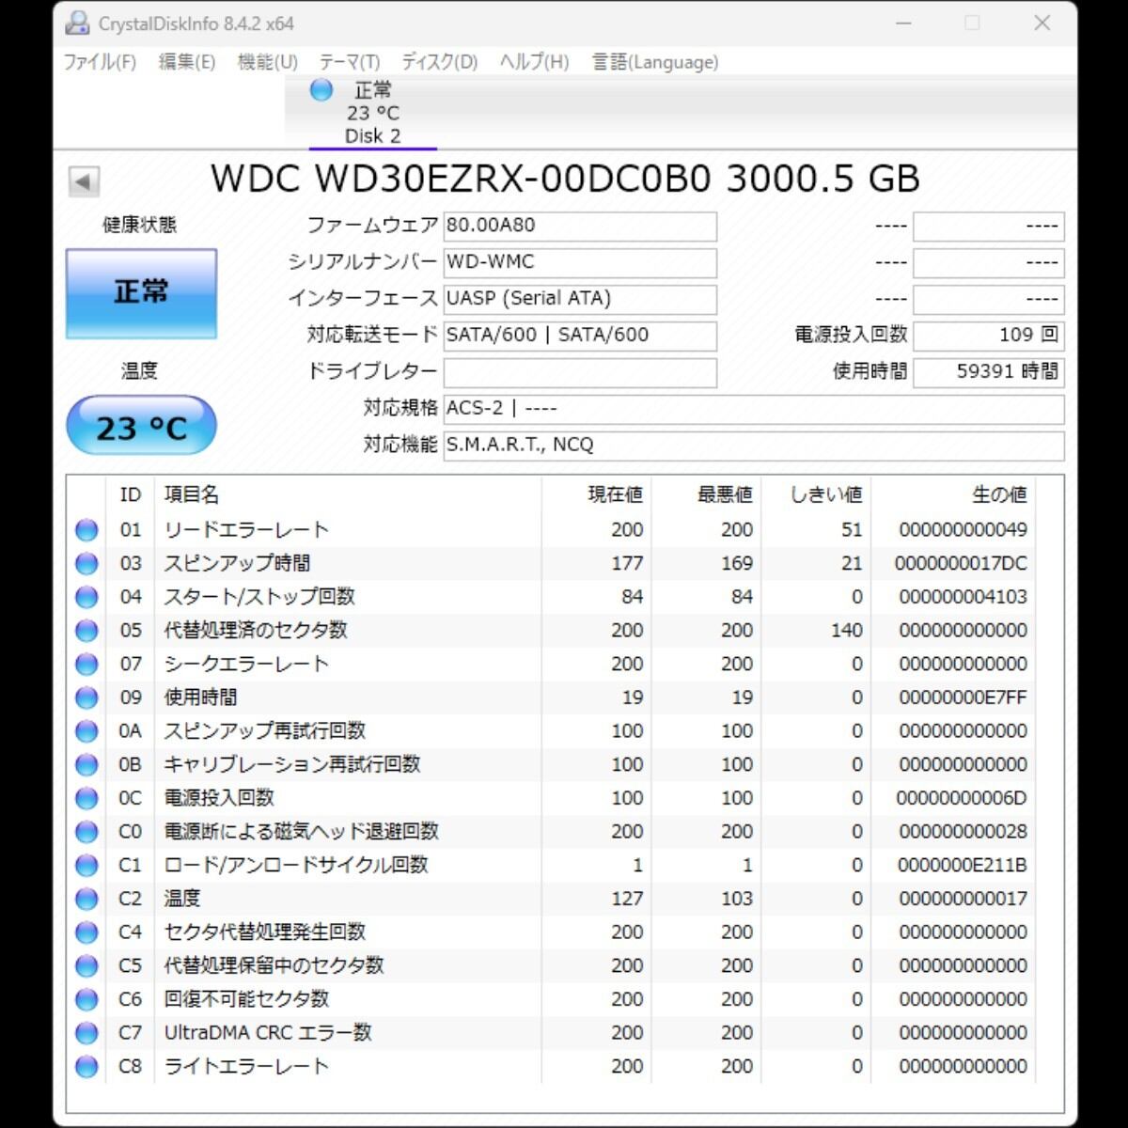Viewport: 1128px width, 1128px height.
Task: Click the interface field UASP (Serial ATA)
Action: [580, 299]
